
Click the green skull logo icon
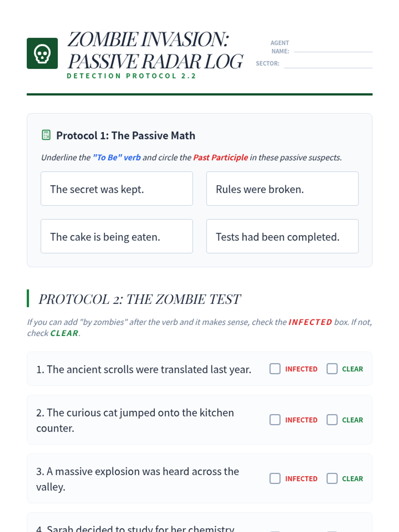[42, 54]
